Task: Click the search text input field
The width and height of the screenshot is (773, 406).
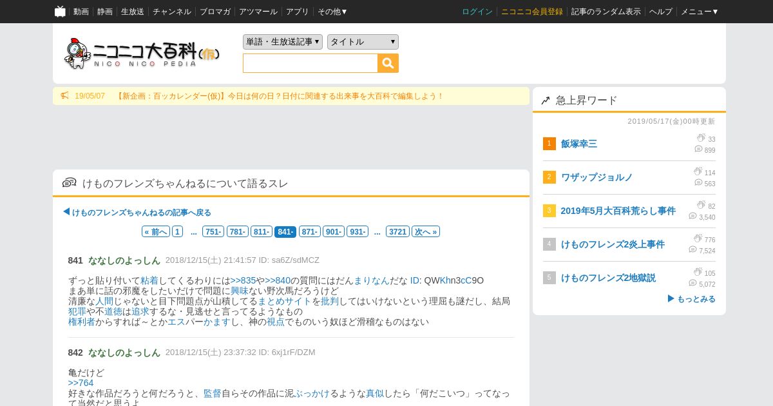Action: point(310,63)
